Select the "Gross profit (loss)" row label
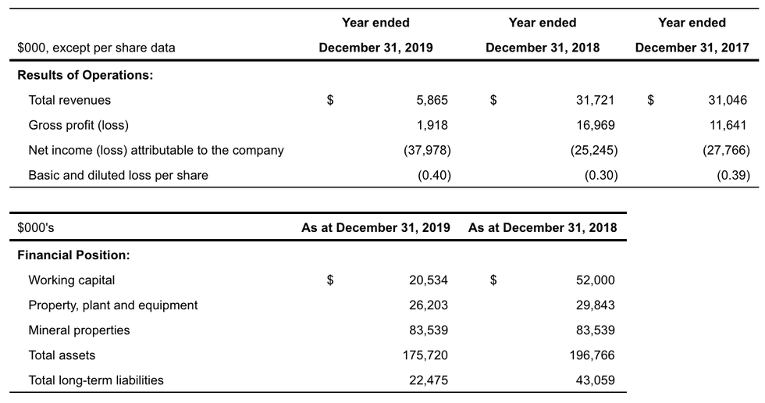765x403 pixels. pos(78,125)
